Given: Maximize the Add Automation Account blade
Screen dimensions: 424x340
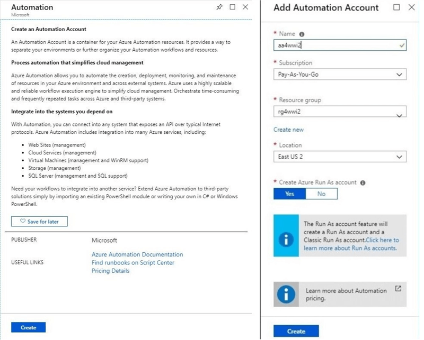Looking at the screenshot, I should [397, 7].
